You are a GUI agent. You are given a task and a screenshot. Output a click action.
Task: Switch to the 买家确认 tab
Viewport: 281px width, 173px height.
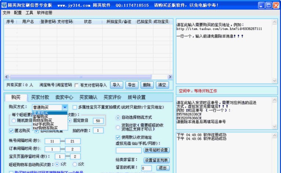[88, 97]
